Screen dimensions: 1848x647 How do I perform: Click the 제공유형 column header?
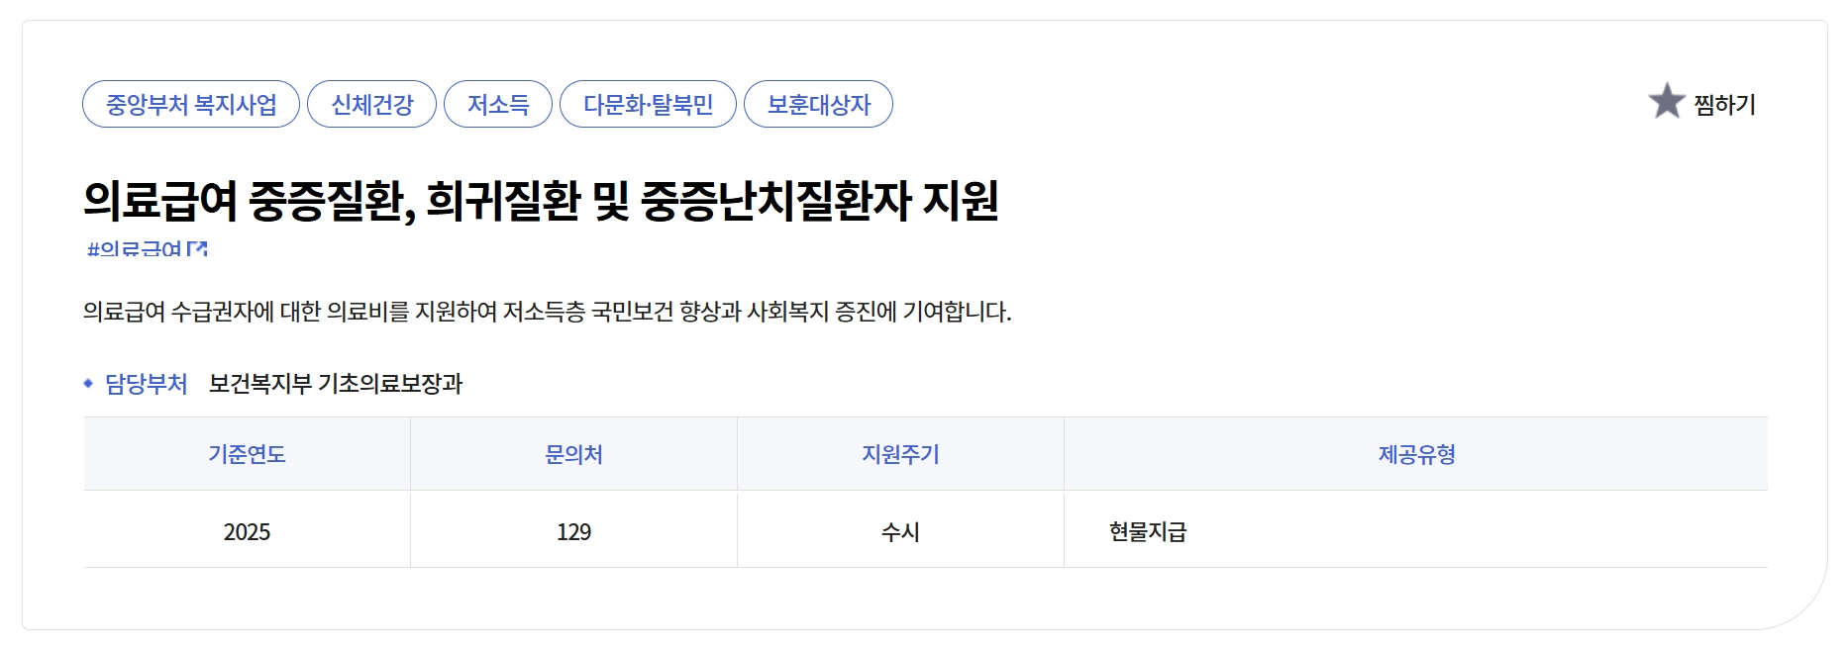click(1413, 454)
